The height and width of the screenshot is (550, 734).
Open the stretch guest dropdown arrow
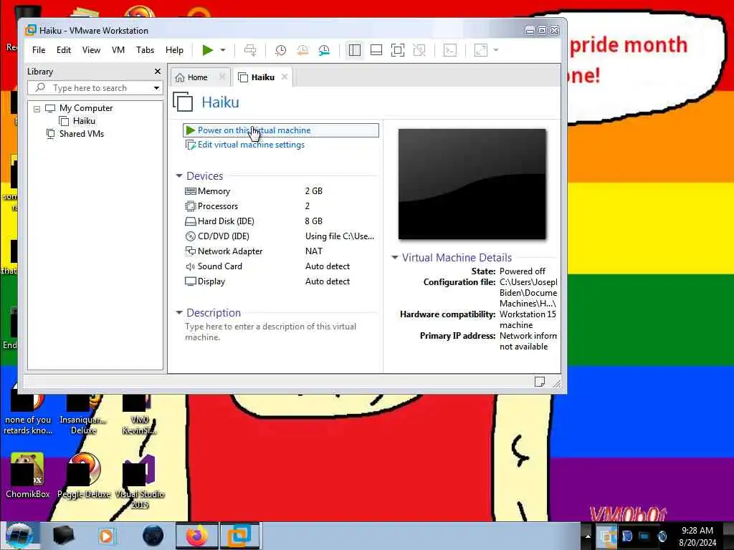(x=496, y=50)
